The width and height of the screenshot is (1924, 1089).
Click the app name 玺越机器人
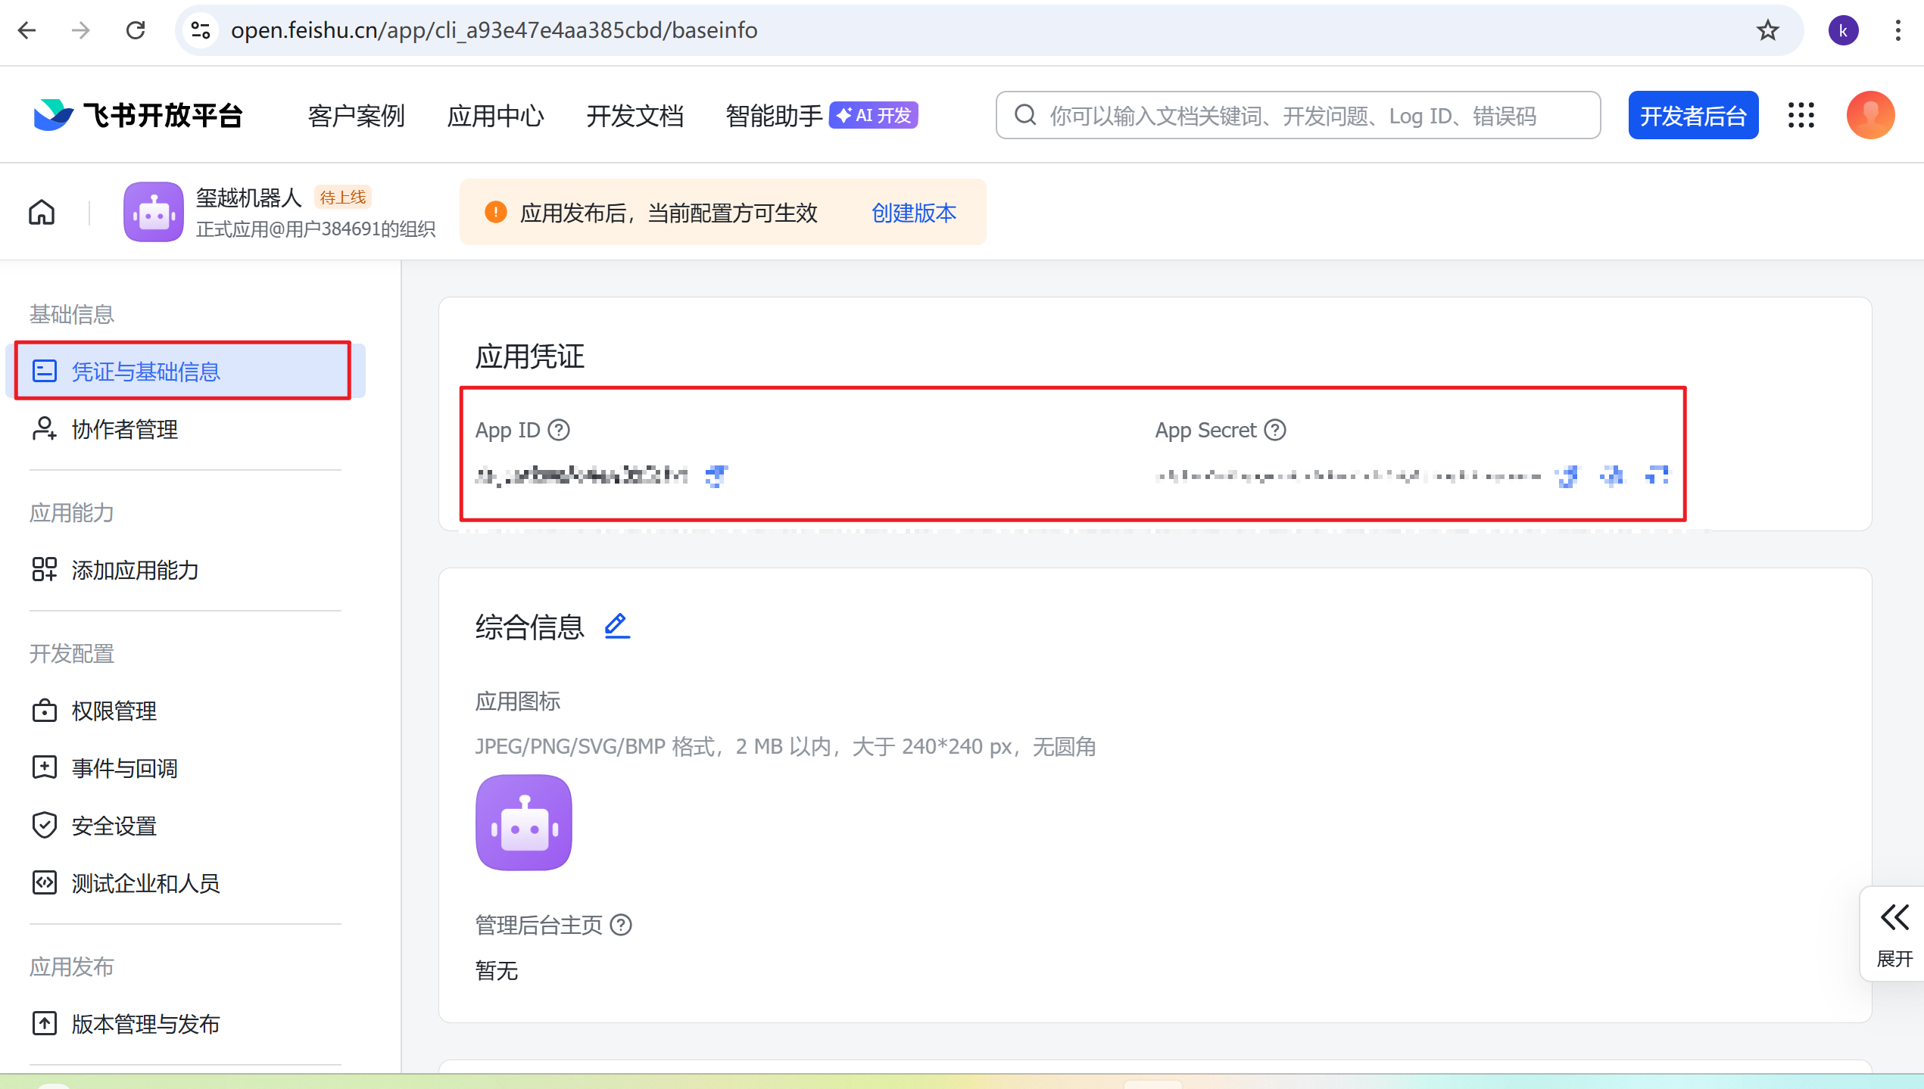[249, 198]
